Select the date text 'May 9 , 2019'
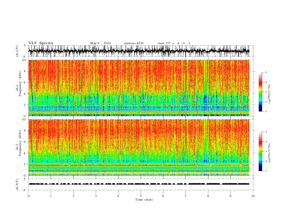285x220 pixels. tap(100, 43)
